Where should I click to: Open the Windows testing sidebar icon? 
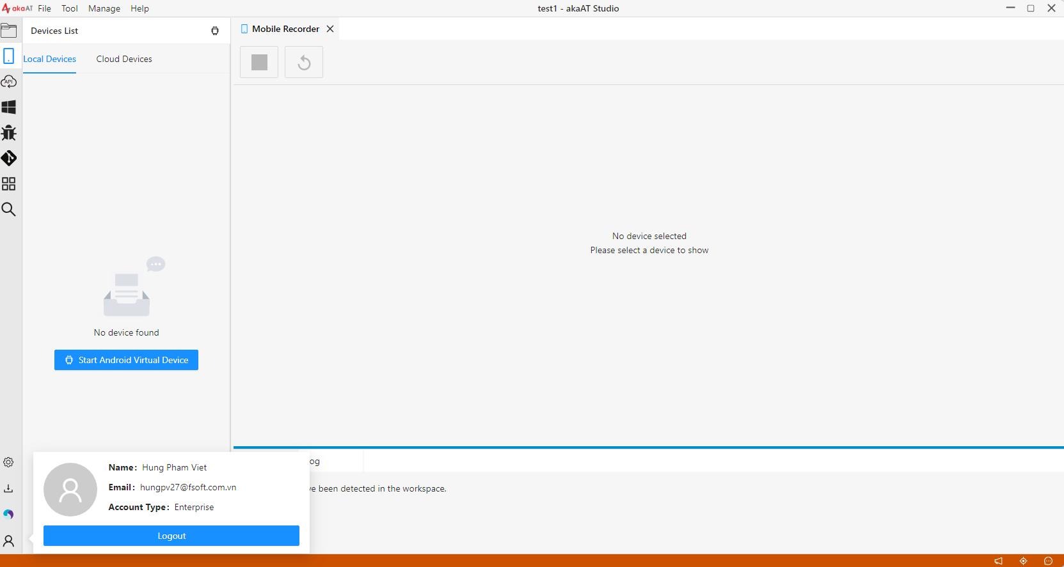(9, 107)
